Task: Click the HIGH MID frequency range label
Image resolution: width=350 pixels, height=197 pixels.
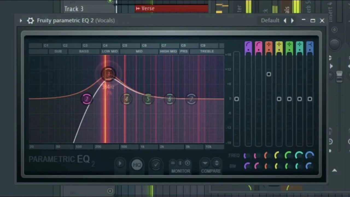Action: point(169,51)
